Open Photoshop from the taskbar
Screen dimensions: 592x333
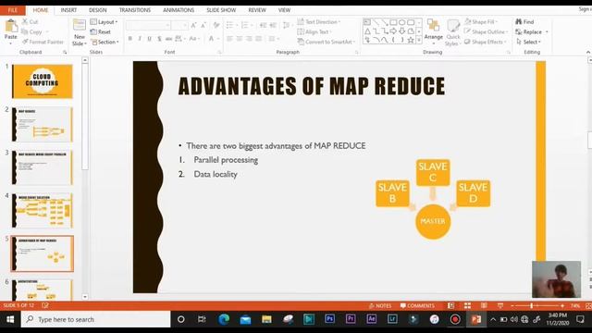click(329, 319)
